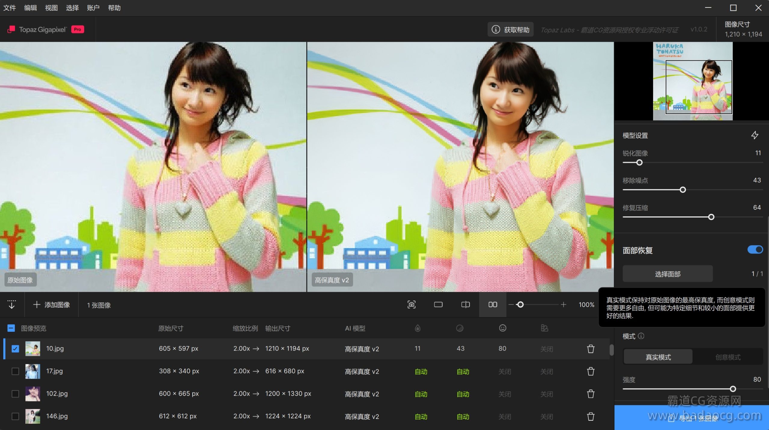Open scale ratio 2.00x for 146.jpg
The image size is (769, 430).
click(242, 416)
